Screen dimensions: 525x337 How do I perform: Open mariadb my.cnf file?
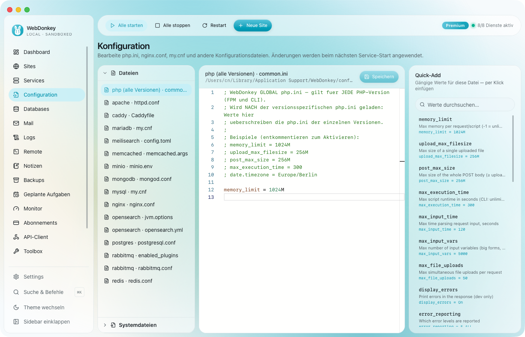(x=146, y=128)
